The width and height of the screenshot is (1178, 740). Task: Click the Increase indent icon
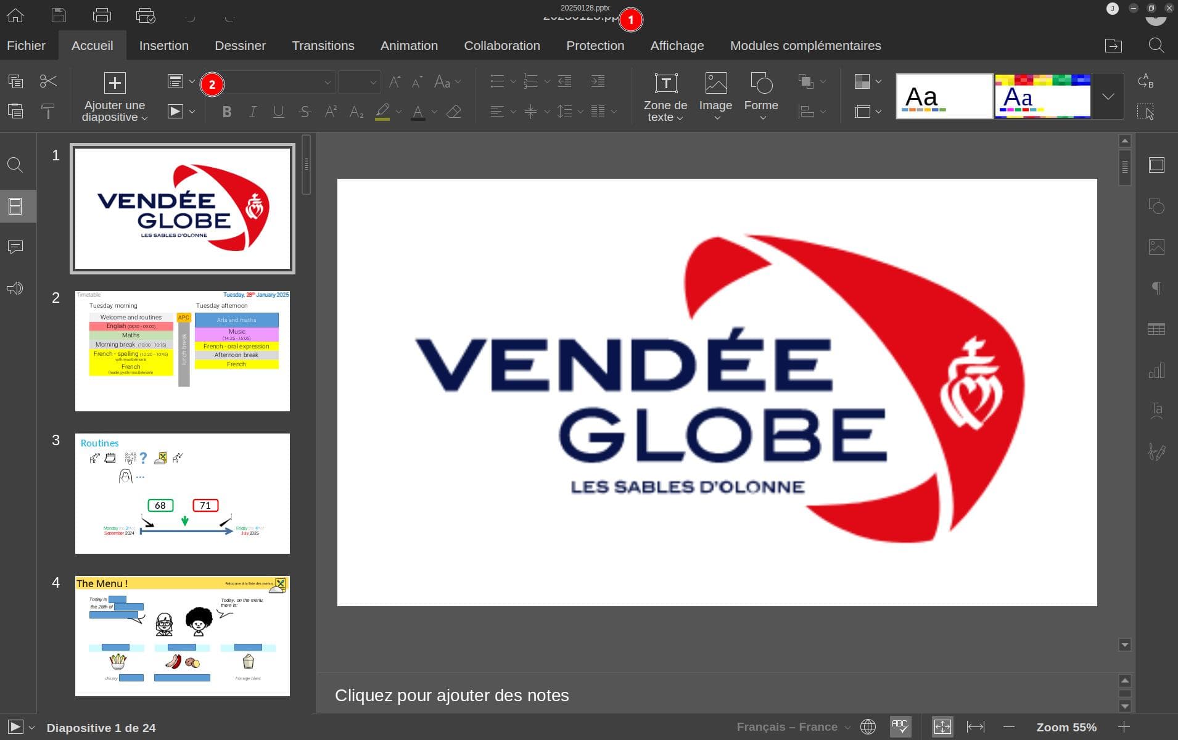click(598, 81)
